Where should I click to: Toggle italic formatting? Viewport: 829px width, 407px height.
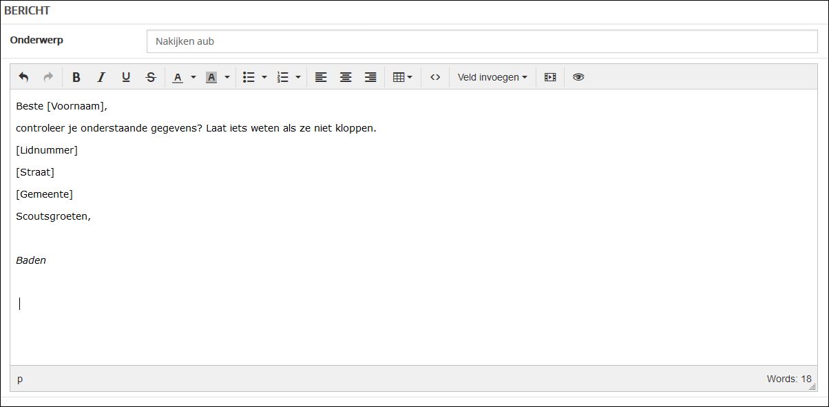click(101, 77)
